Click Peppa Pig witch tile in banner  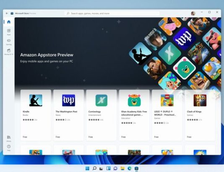click(170, 26)
